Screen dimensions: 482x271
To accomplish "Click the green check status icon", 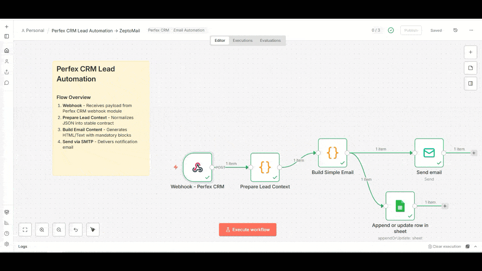I will pos(391,30).
